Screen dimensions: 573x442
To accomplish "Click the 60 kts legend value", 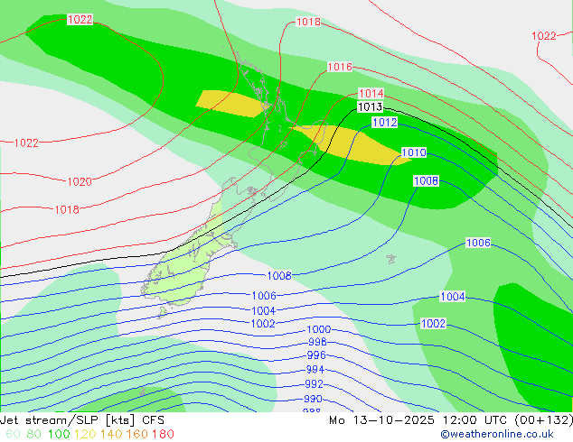I will (x=14, y=434).
